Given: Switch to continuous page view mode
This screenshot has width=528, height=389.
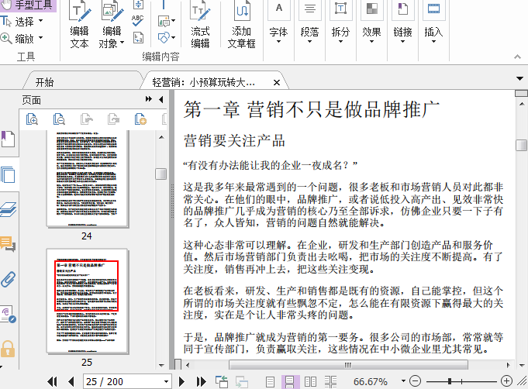Looking at the screenshot, I should [x=290, y=381].
